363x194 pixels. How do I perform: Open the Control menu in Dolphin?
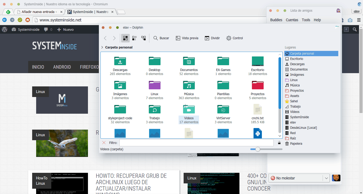tap(234, 38)
